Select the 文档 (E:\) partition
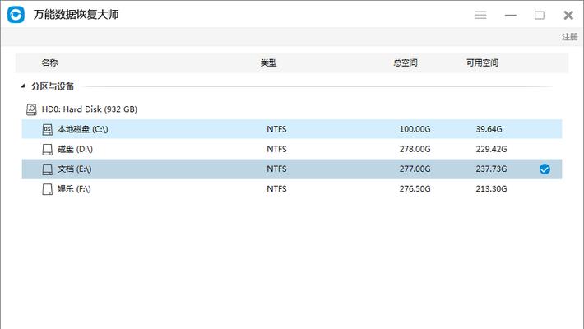This screenshot has height=329, width=584. pyautogui.click(x=292, y=169)
